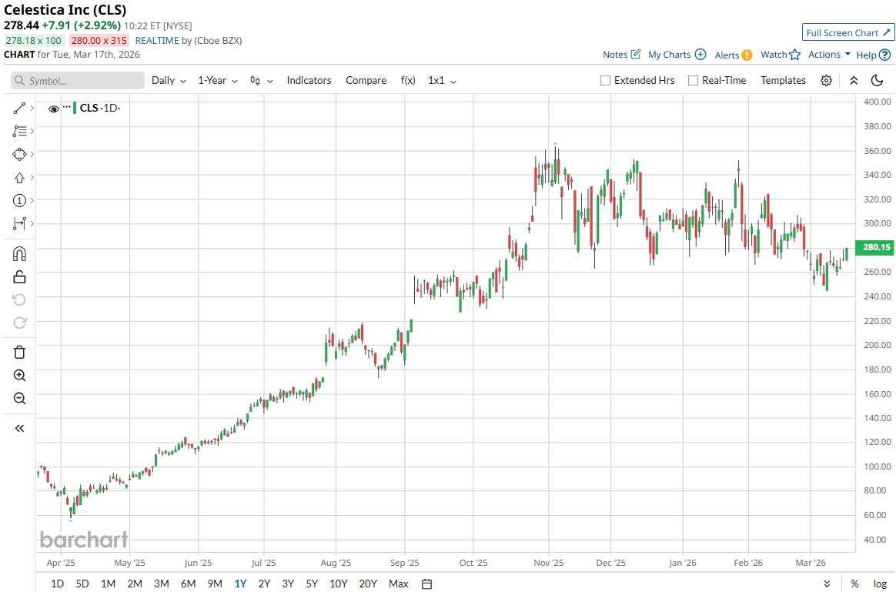The height and width of the screenshot is (592, 896).
Task: Open the 1-Year period dropdown
Action: pyautogui.click(x=218, y=81)
